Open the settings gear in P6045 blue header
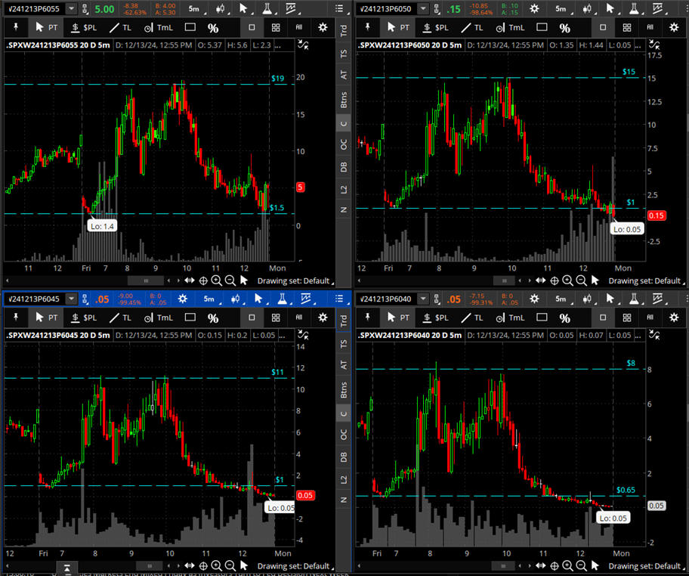689x576 pixels. click(x=182, y=299)
